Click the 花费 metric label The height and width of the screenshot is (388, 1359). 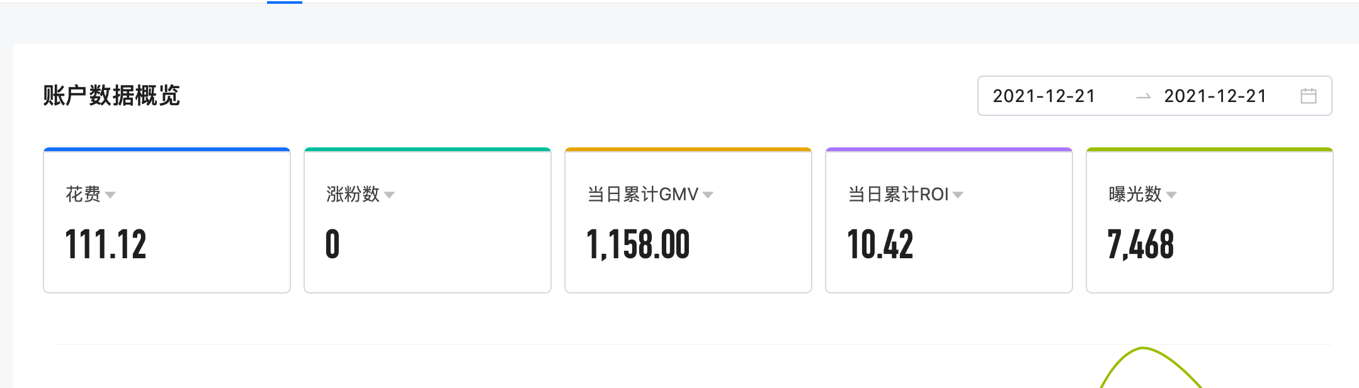pos(83,194)
